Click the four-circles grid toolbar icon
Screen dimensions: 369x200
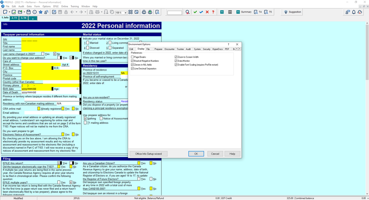[130, 12]
